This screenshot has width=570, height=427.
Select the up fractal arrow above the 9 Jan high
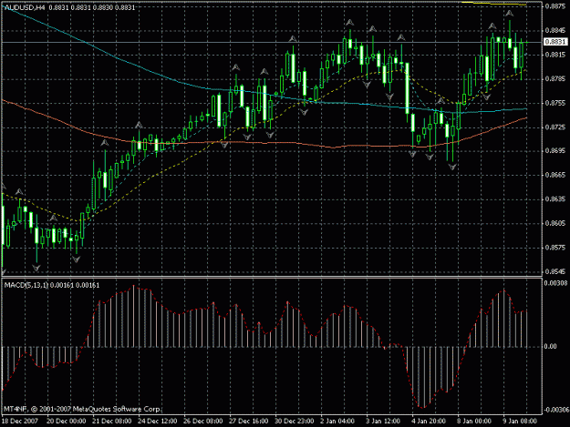tap(509, 14)
